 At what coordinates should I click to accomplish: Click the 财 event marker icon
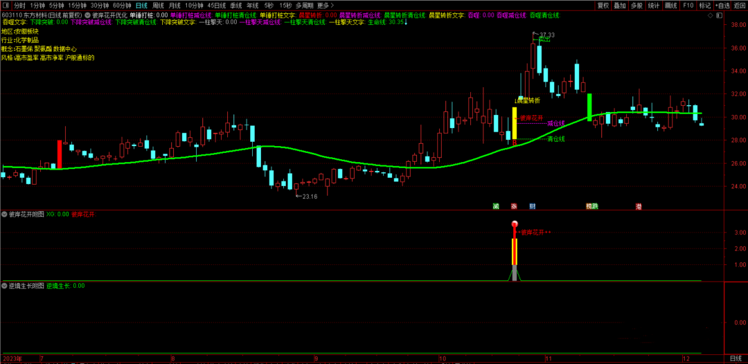point(532,206)
